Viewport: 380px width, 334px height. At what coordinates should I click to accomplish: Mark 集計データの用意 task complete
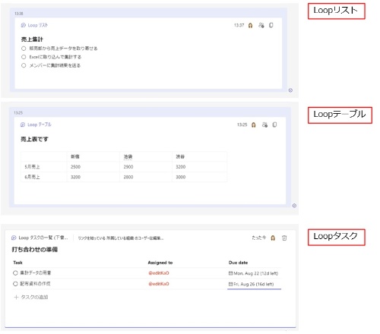15,273
